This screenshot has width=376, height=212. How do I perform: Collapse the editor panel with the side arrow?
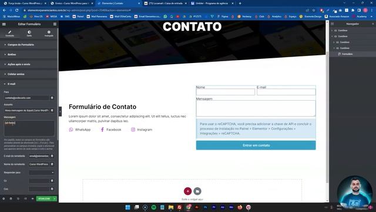pos(60,111)
